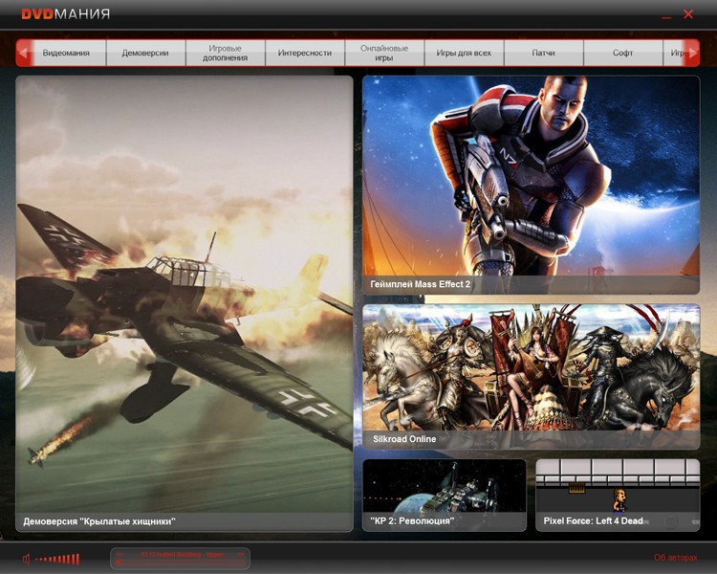Open the Геймплей Mass Effect 2 tile
717x574 pixels.
click(x=531, y=185)
